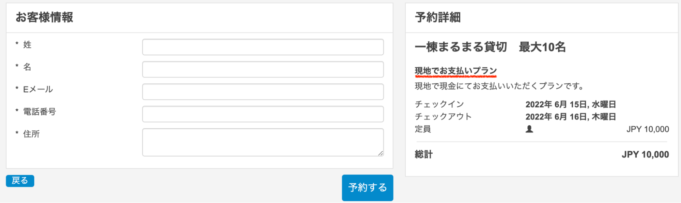Click the 予約する booking button
The width and height of the screenshot is (681, 203).
367,187
